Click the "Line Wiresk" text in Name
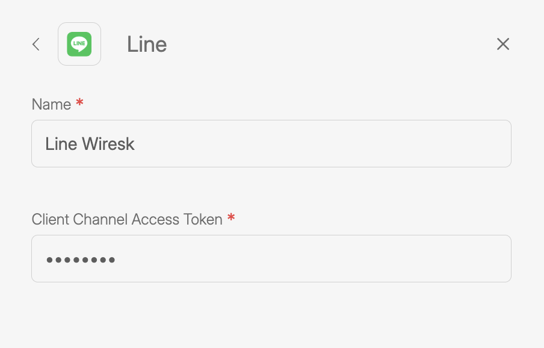544x348 pixels. (x=90, y=144)
